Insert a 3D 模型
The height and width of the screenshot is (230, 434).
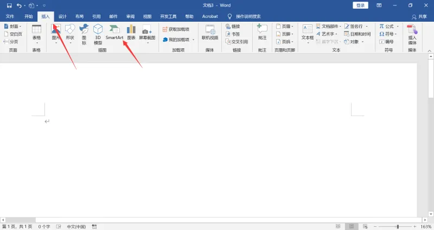pyautogui.click(x=98, y=34)
